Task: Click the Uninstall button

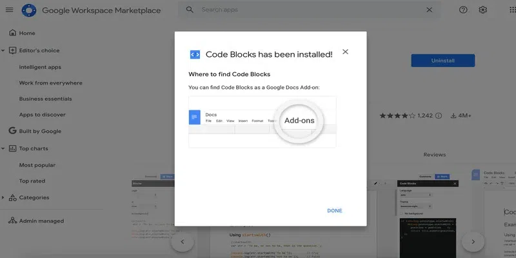Action: (x=443, y=61)
